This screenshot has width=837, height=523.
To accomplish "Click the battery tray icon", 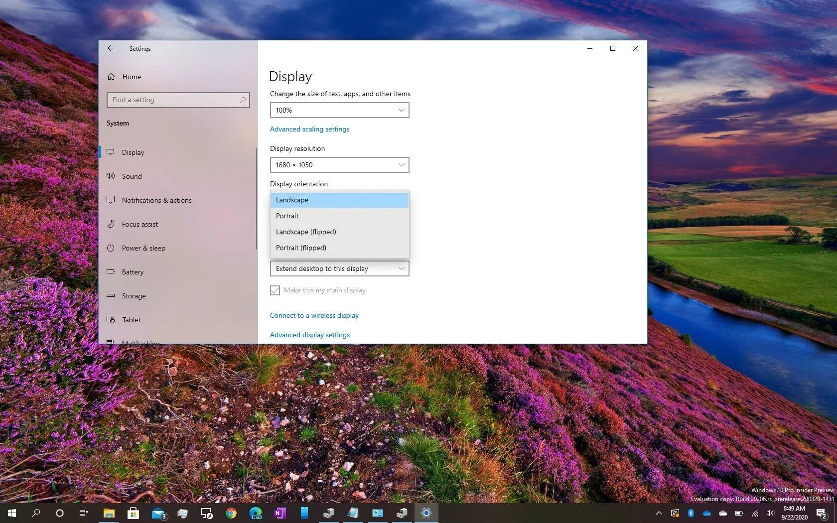I will pyautogui.click(x=739, y=513).
